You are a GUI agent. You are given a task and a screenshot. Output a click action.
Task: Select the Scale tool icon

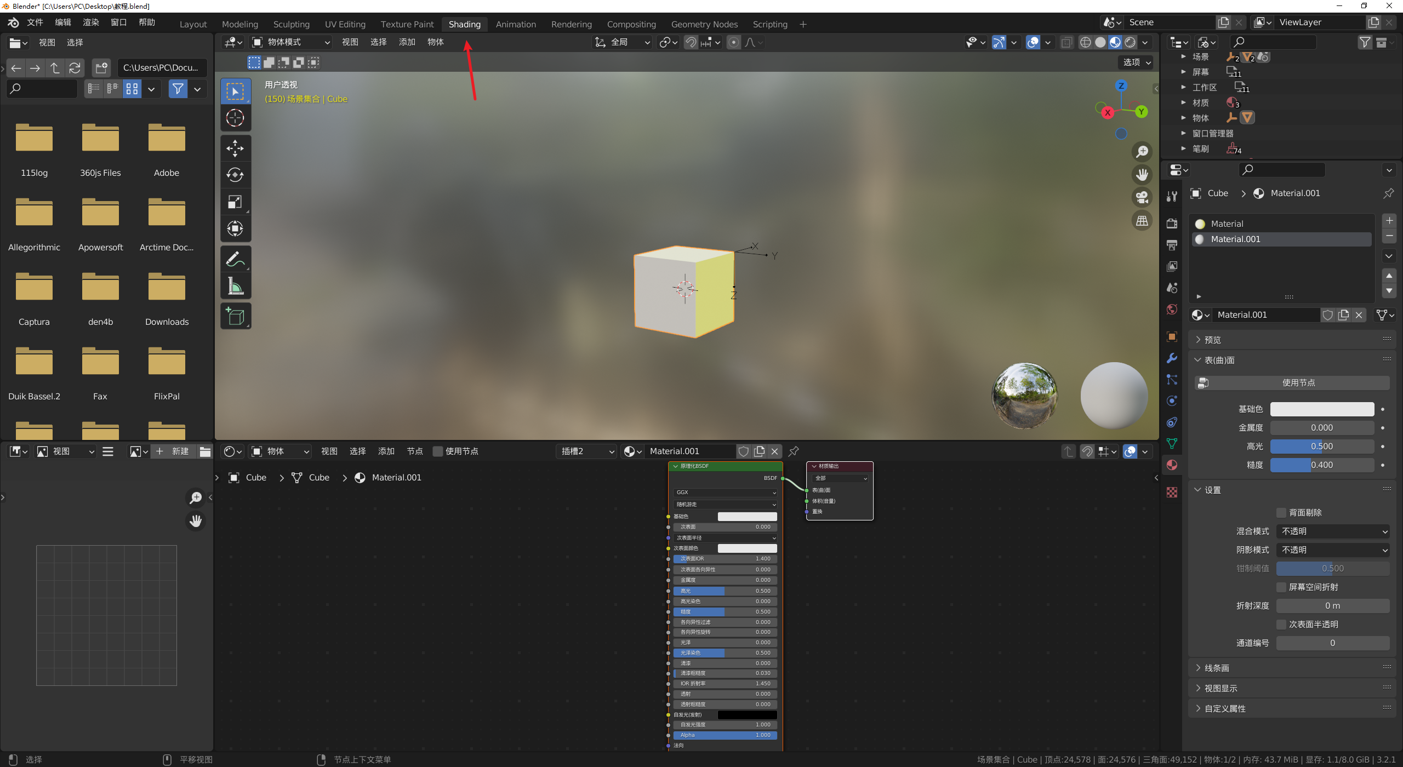click(x=235, y=202)
